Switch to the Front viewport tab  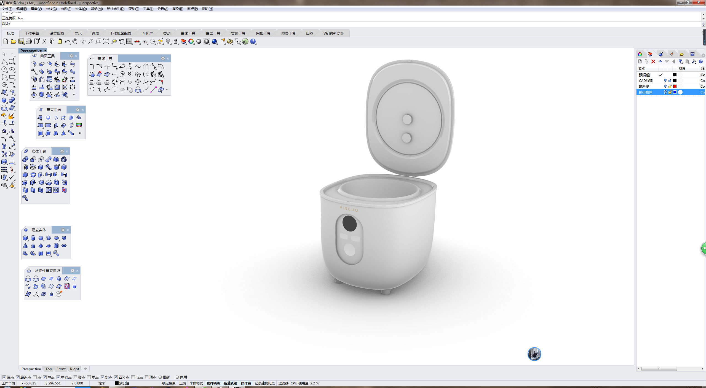[x=61, y=369]
